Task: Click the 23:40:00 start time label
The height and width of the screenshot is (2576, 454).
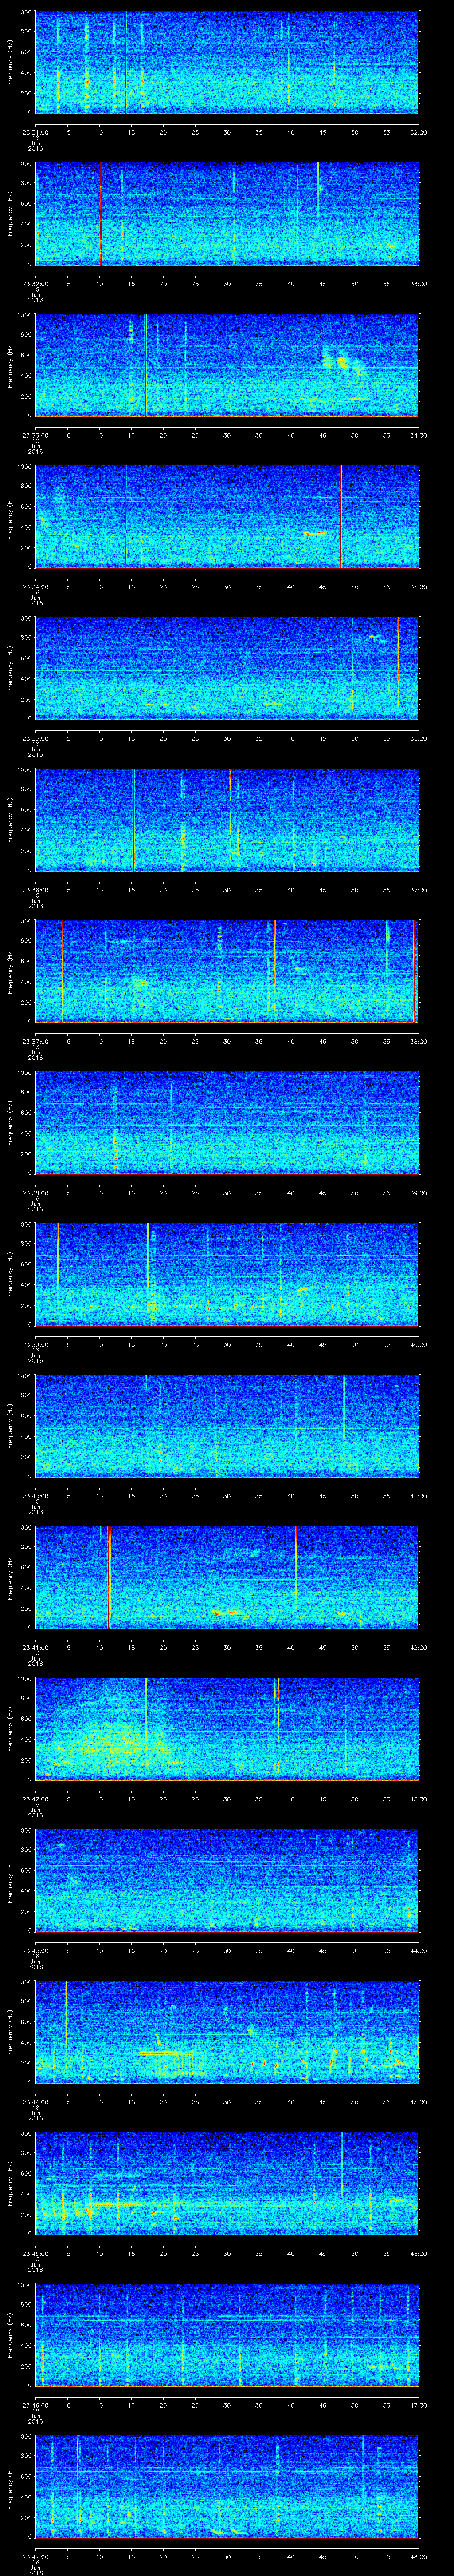Action: point(36,1496)
